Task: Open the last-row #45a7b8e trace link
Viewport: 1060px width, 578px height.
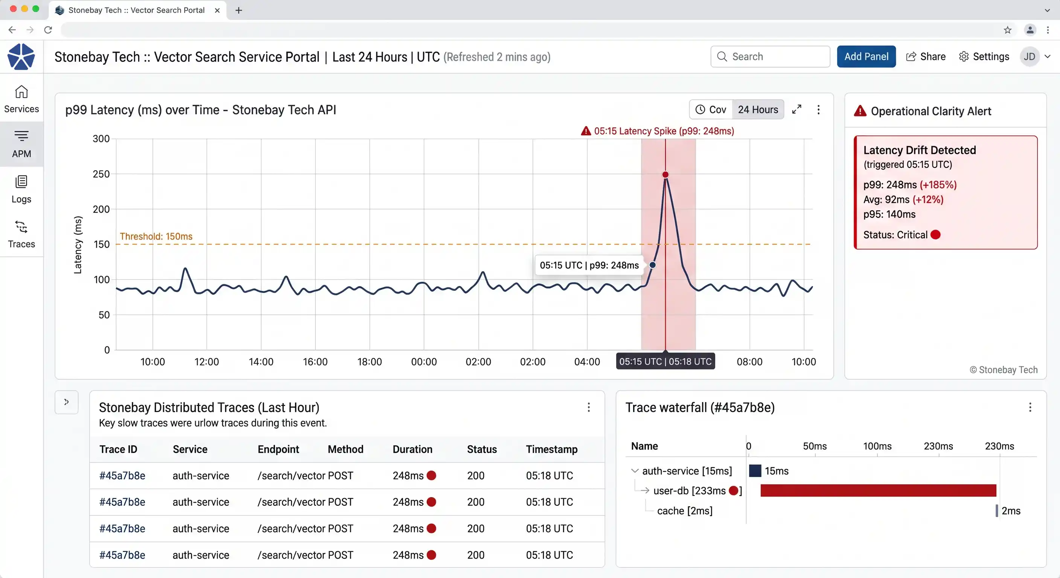Action: pos(122,555)
